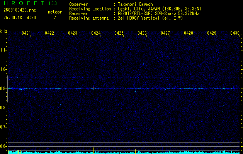
Task: Click the 0421 time axis label
Action: (26, 33)
